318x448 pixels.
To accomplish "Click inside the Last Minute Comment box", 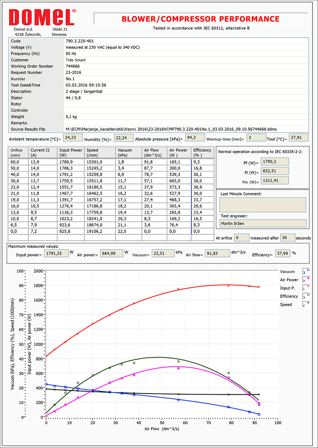I will tap(263, 205).
